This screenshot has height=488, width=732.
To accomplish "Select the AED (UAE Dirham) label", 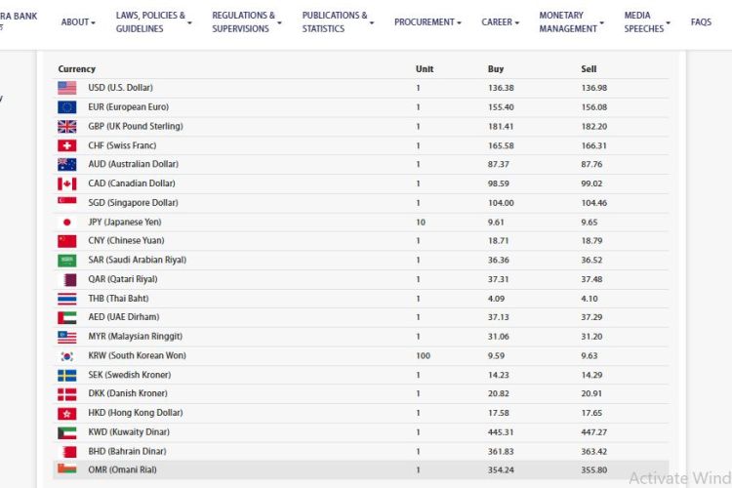I will pos(124,317).
